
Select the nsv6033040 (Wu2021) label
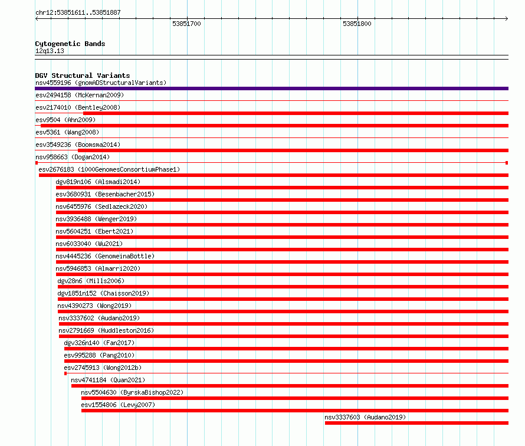click(90, 244)
